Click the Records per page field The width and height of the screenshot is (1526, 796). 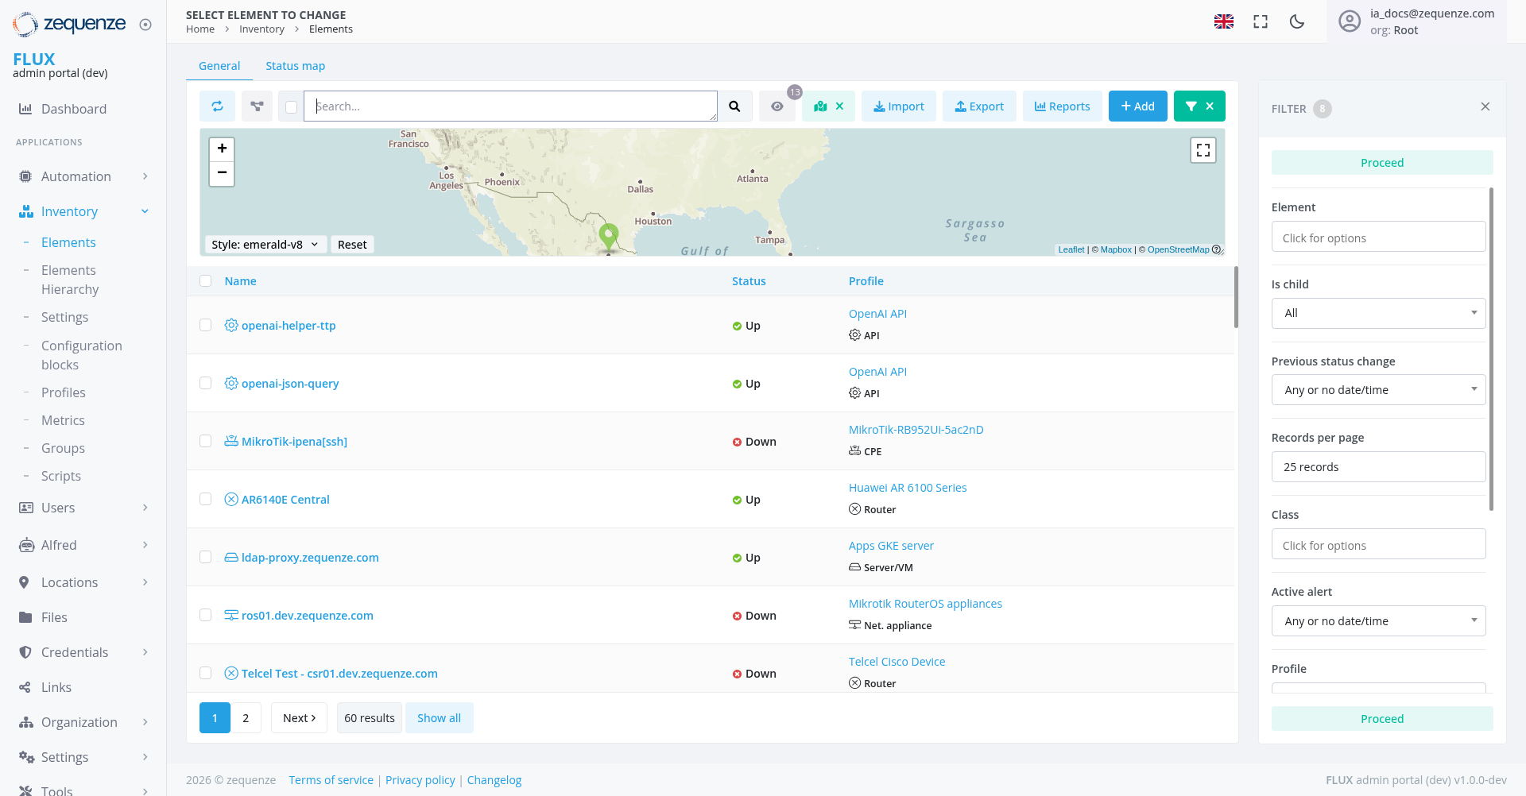[1379, 467]
